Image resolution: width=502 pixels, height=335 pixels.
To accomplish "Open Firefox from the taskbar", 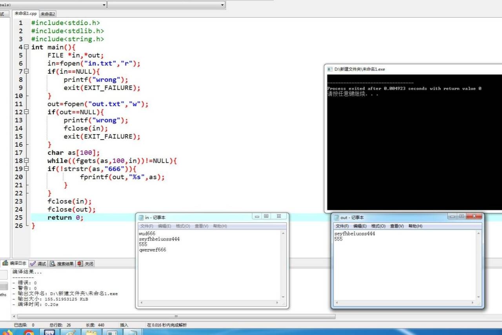I will pos(8,332).
